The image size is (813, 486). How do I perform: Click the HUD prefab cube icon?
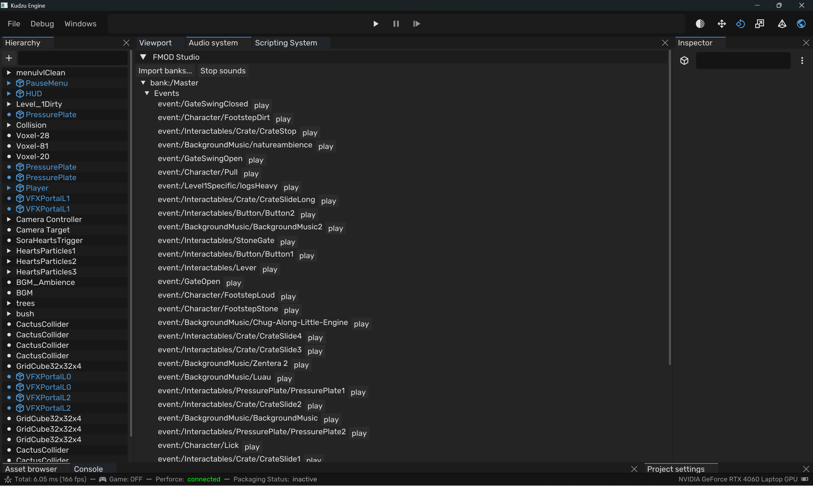coord(20,94)
